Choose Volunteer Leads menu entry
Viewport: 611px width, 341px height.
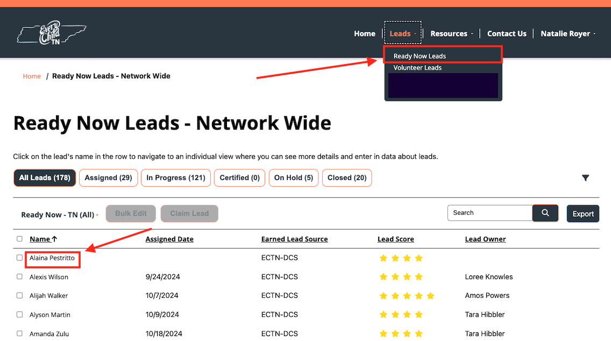[x=417, y=68]
